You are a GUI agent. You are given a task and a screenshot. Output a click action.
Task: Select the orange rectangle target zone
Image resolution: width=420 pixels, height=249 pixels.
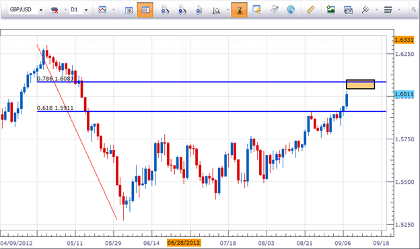click(360, 84)
